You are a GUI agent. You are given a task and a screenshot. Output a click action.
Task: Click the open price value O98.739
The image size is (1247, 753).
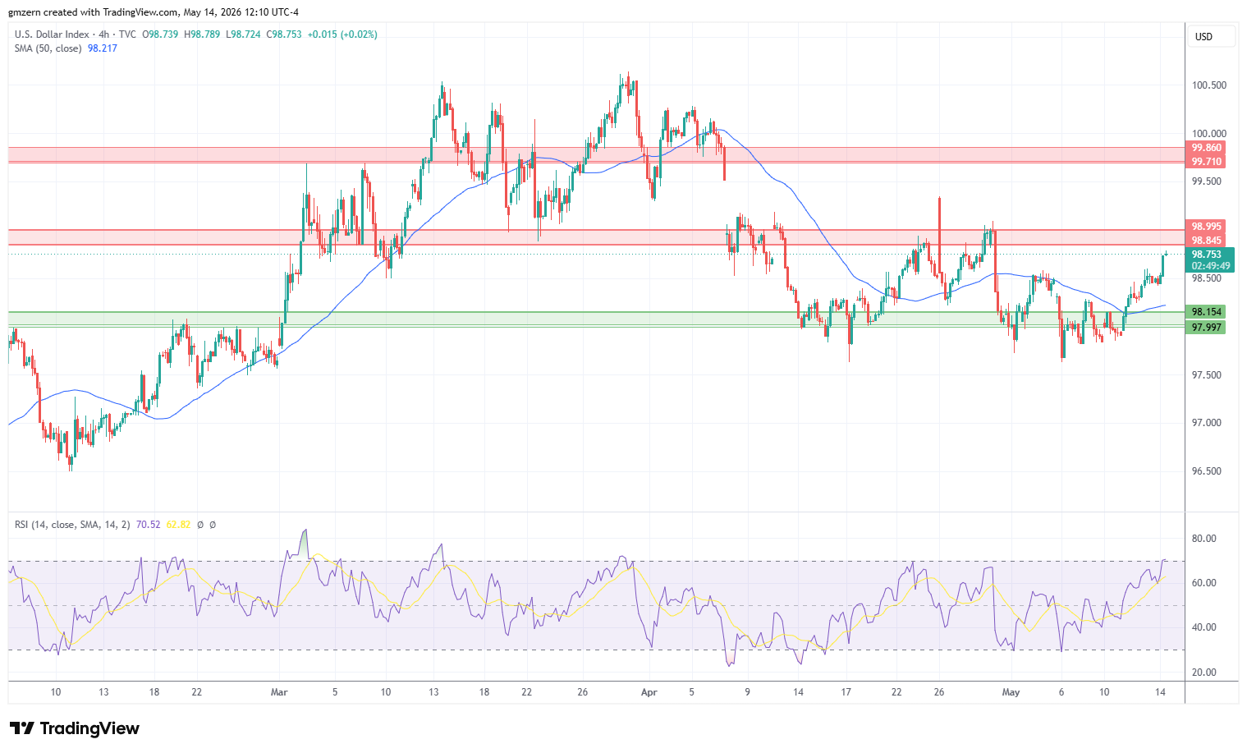point(160,34)
